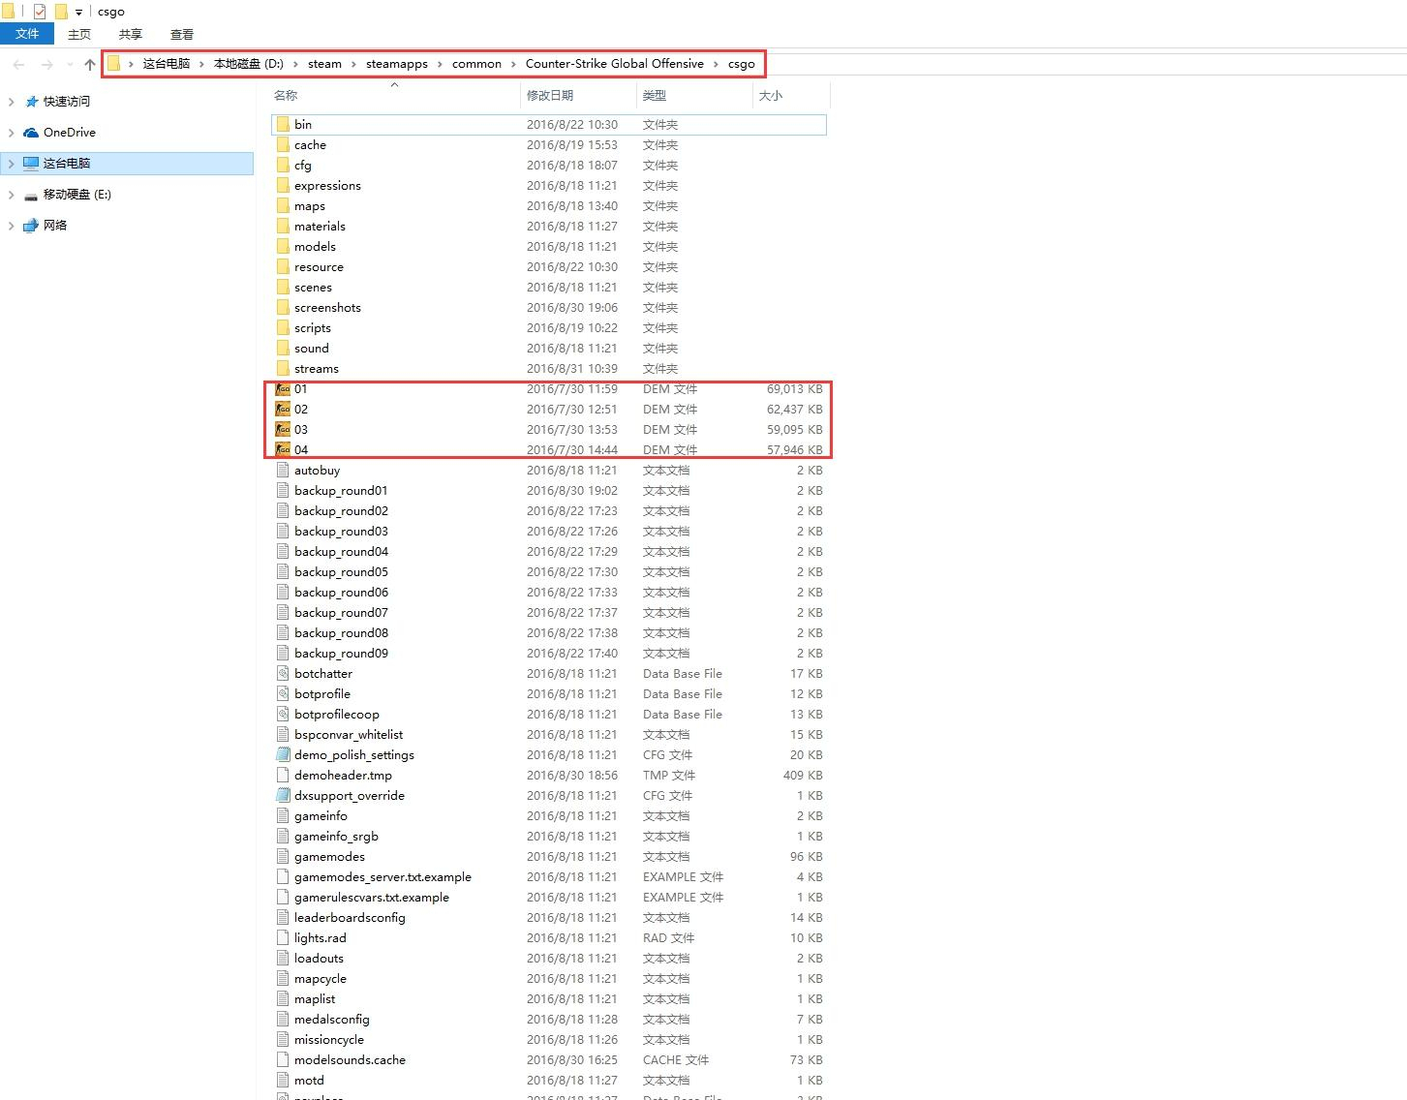Image resolution: width=1407 pixels, height=1100 pixels.
Task: Select the demo_polish_settings CFG icon
Action: [x=283, y=754]
